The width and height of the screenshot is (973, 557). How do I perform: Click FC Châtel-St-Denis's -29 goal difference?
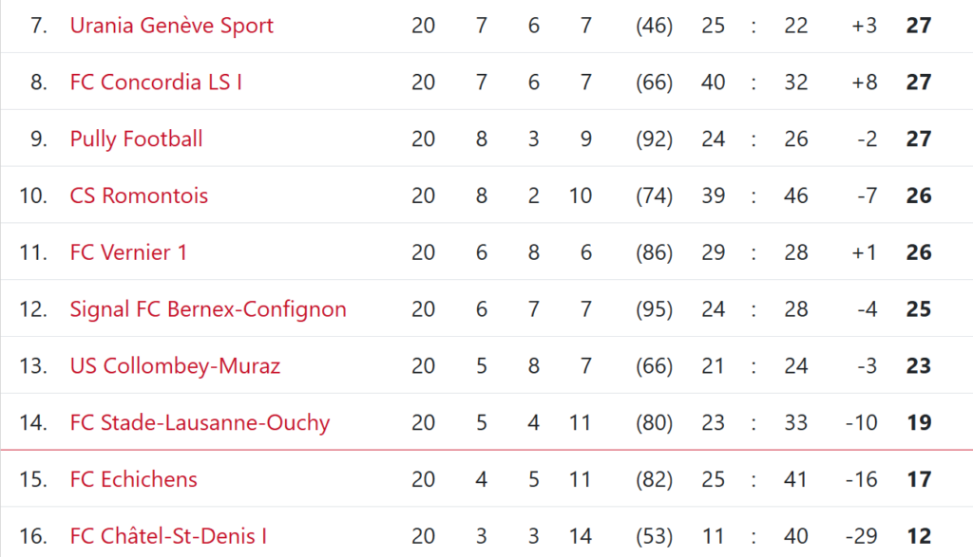(861, 536)
